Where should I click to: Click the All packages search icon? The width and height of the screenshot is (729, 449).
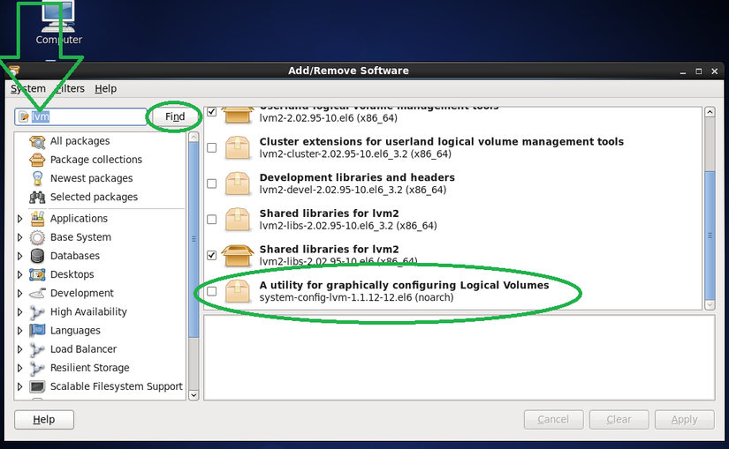coord(37,141)
